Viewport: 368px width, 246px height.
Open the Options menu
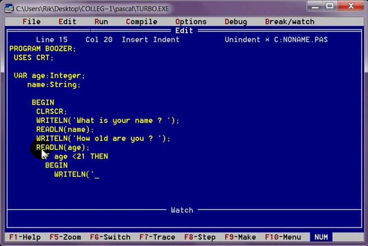tap(191, 22)
